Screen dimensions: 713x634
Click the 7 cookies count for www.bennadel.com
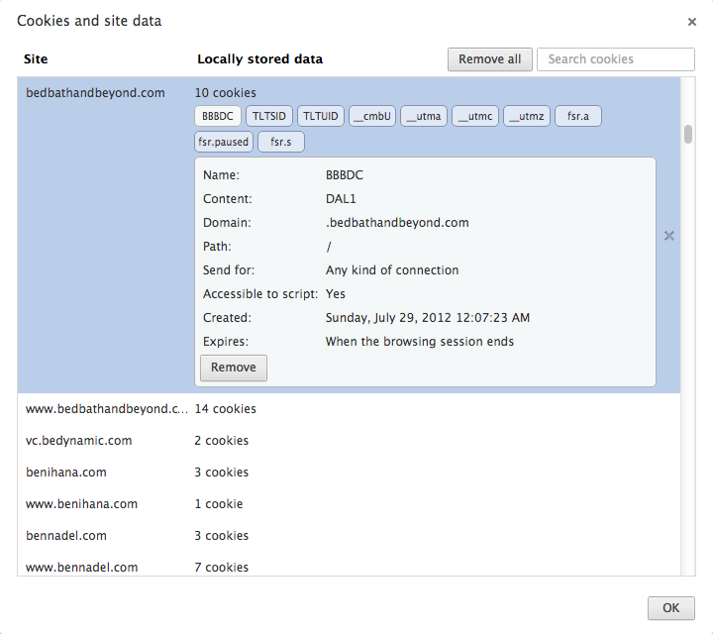(x=222, y=568)
